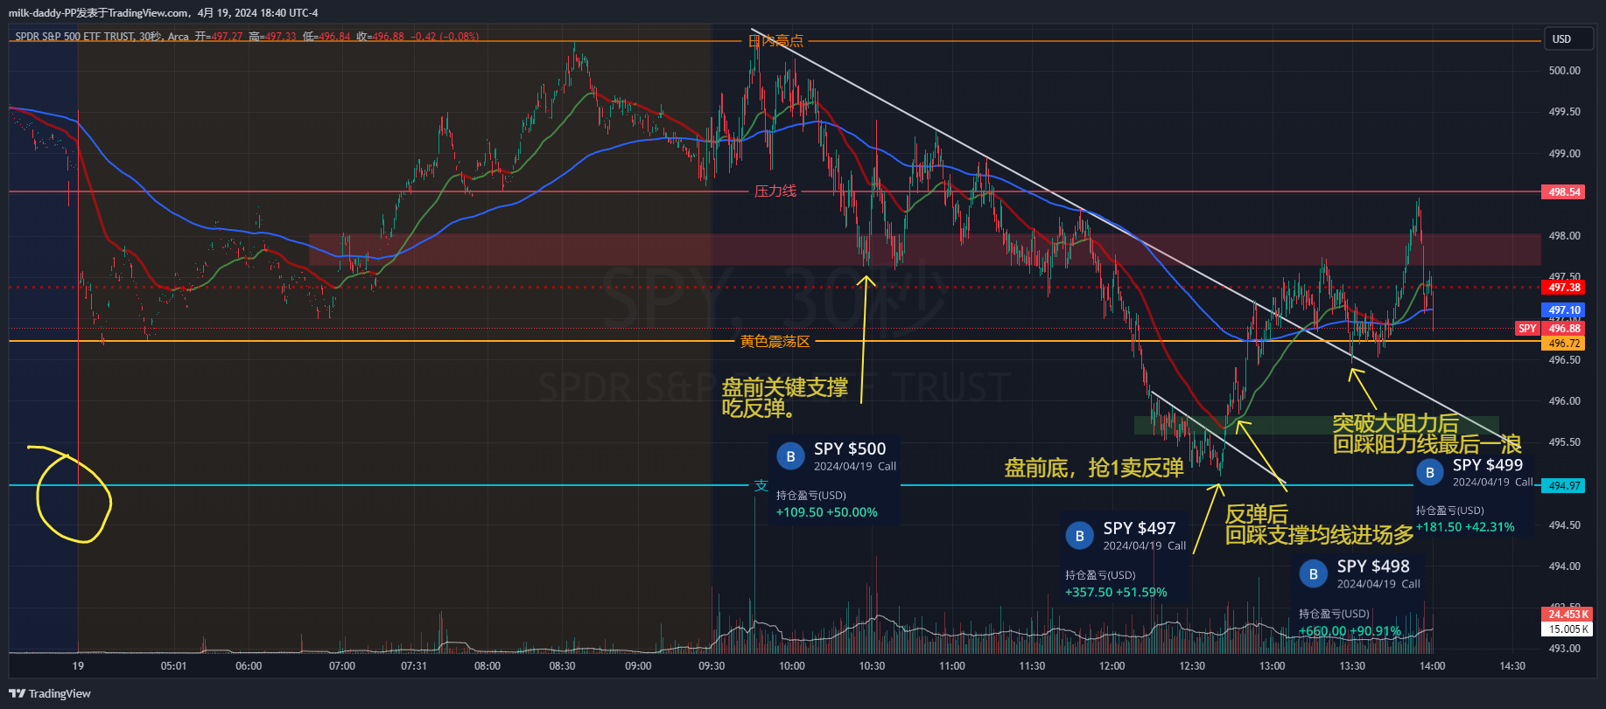Click the B icon on SPY $497 card

[x=1079, y=536]
